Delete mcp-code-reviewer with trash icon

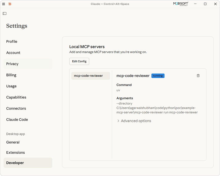(x=198, y=76)
